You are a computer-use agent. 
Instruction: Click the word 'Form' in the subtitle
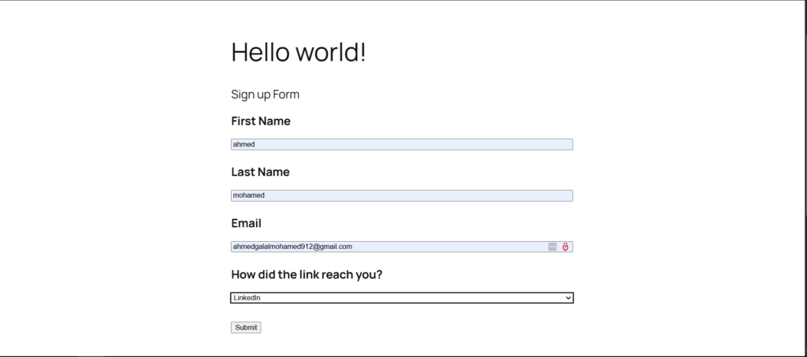pyautogui.click(x=286, y=95)
